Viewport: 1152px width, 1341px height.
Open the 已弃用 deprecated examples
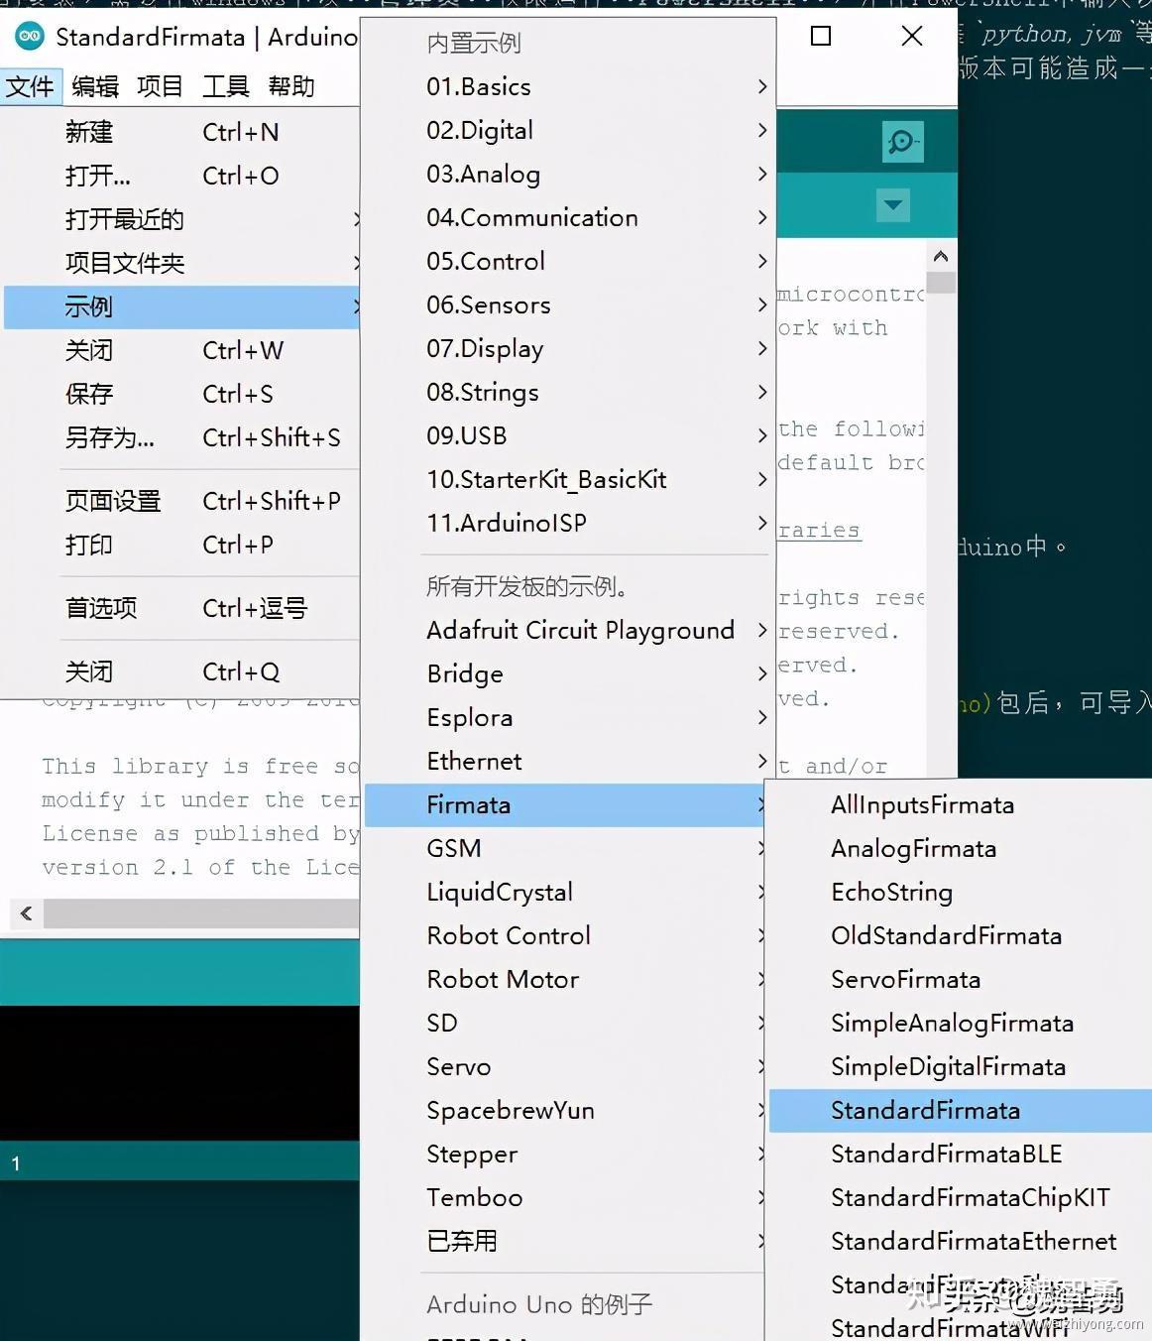[462, 1241]
